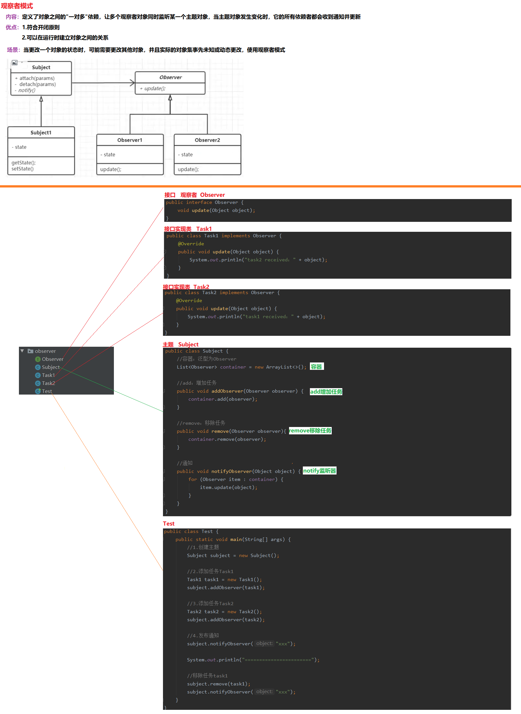521x714 pixels.
Task: Select the Observer file in the project tree
Action: click(53, 359)
